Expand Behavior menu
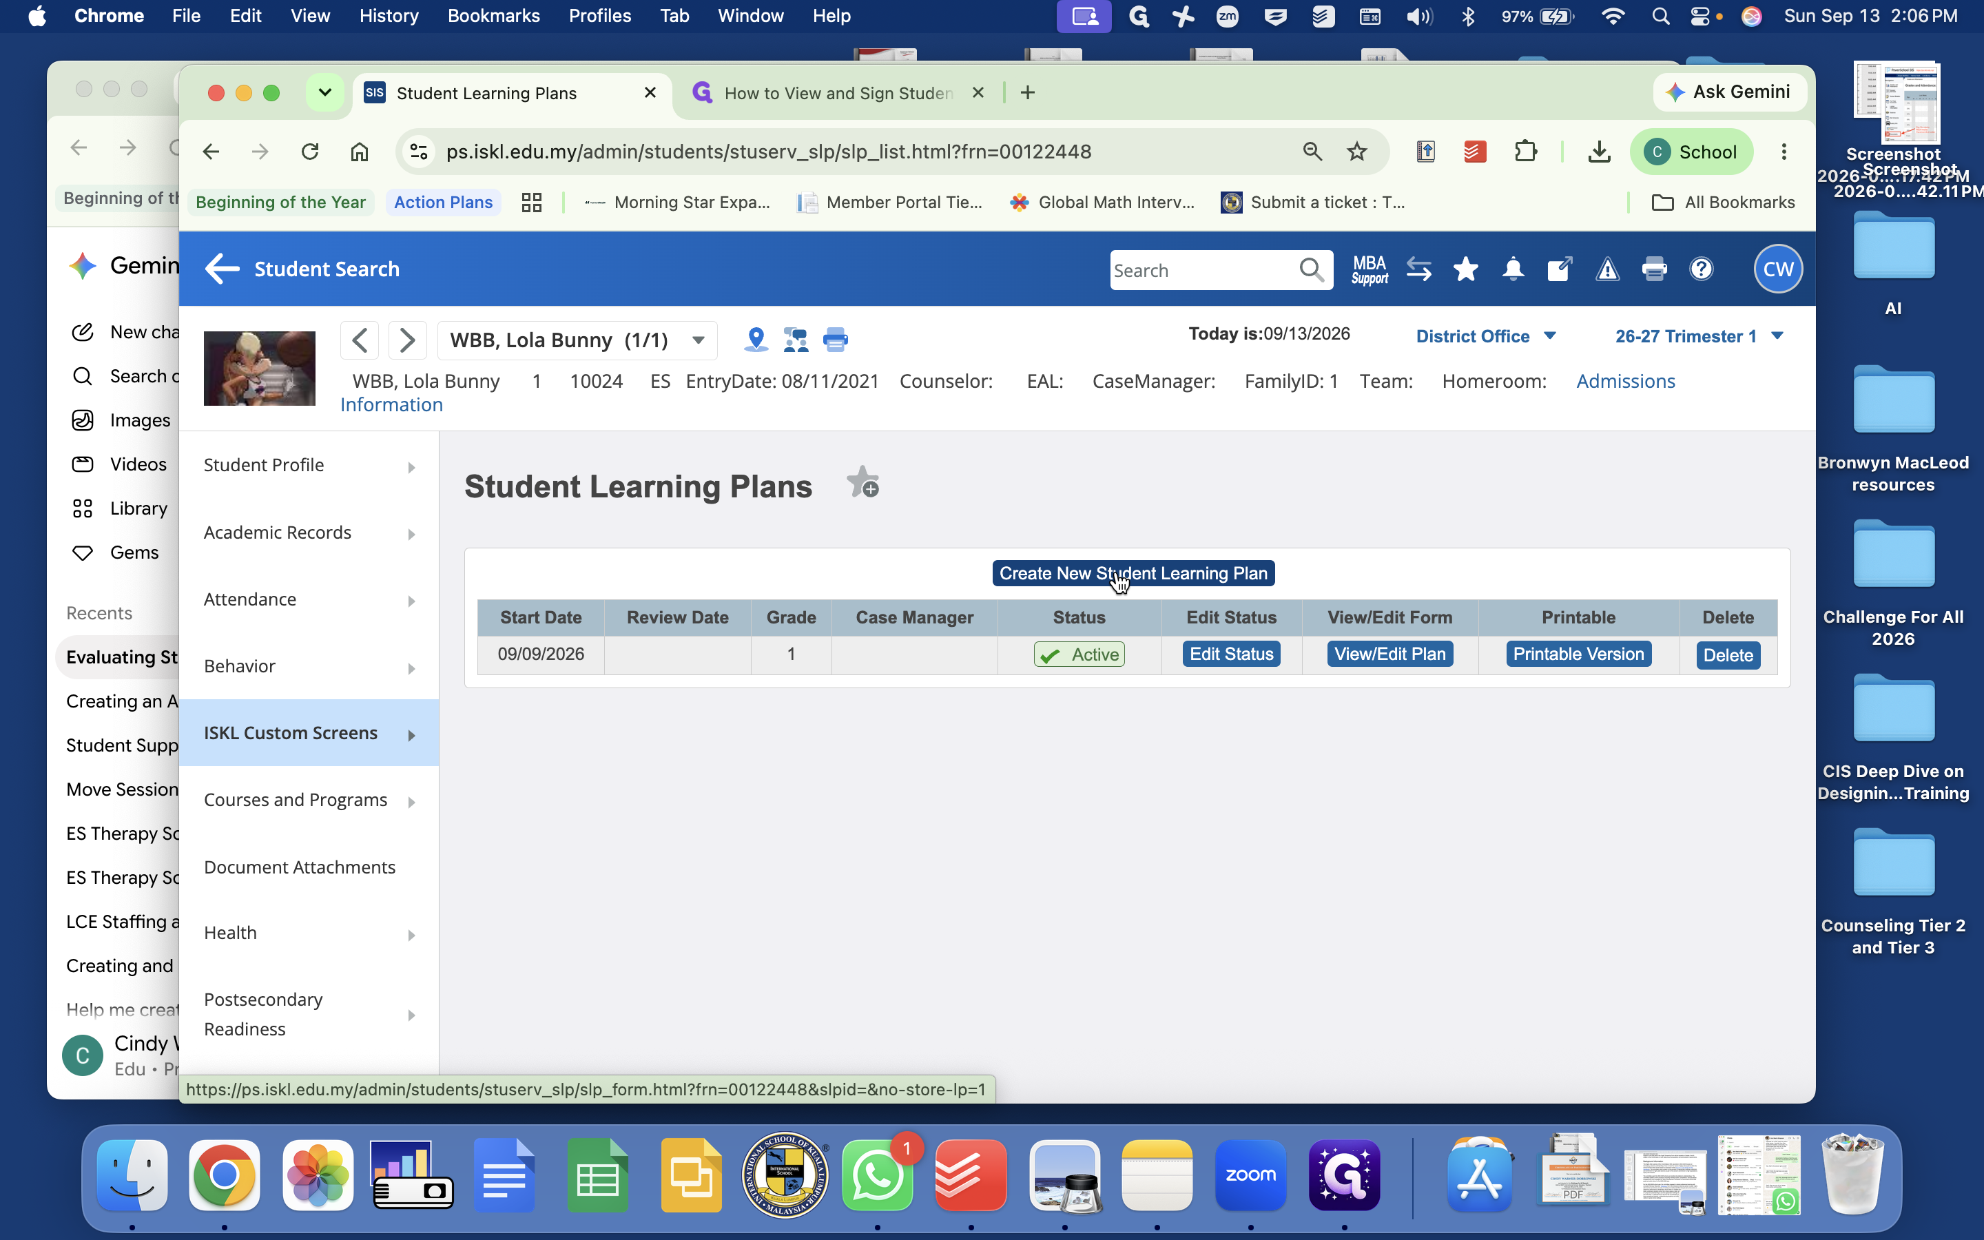This screenshot has width=1984, height=1240. pos(309,666)
